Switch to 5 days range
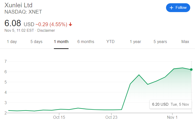This screenshot has height=122, width=195. (x=36, y=42)
